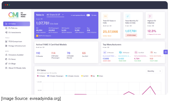Viewport: 172px width, 101px height.
Task: Click the yellow EV Adoption badge icon
Action: tap(37, 36)
